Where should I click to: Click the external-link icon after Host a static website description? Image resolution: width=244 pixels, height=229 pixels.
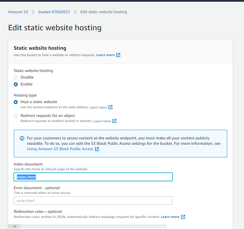click(x=111, y=107)
